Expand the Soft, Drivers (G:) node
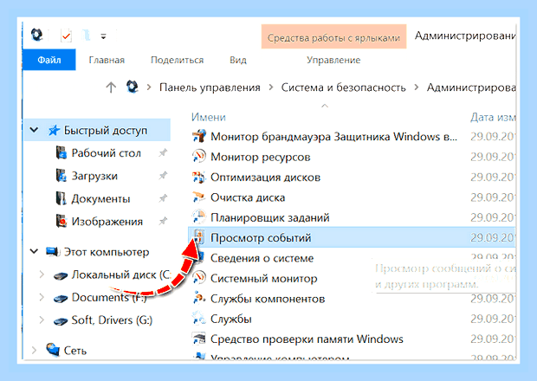This screenshot has width=537, height=381. (42, 320)
